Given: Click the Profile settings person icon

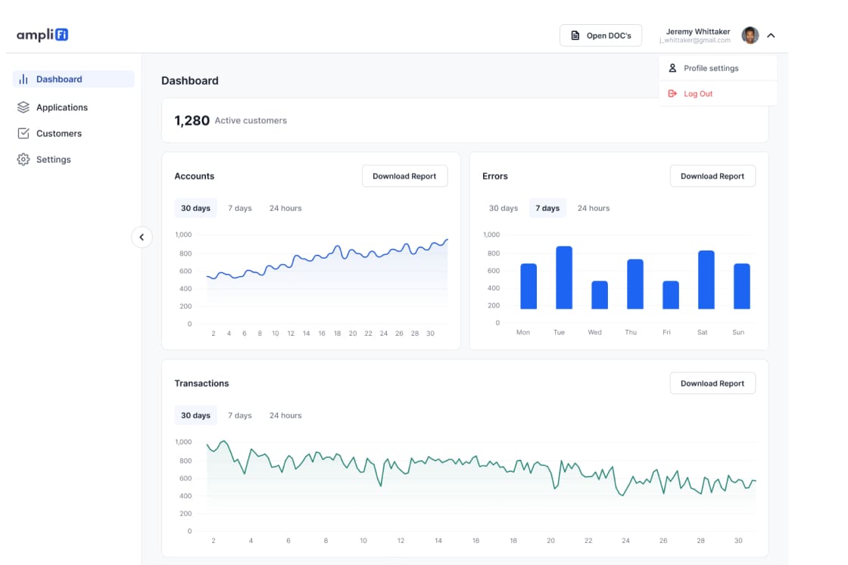Looking at the screenshot, I should tap(672, 68).
